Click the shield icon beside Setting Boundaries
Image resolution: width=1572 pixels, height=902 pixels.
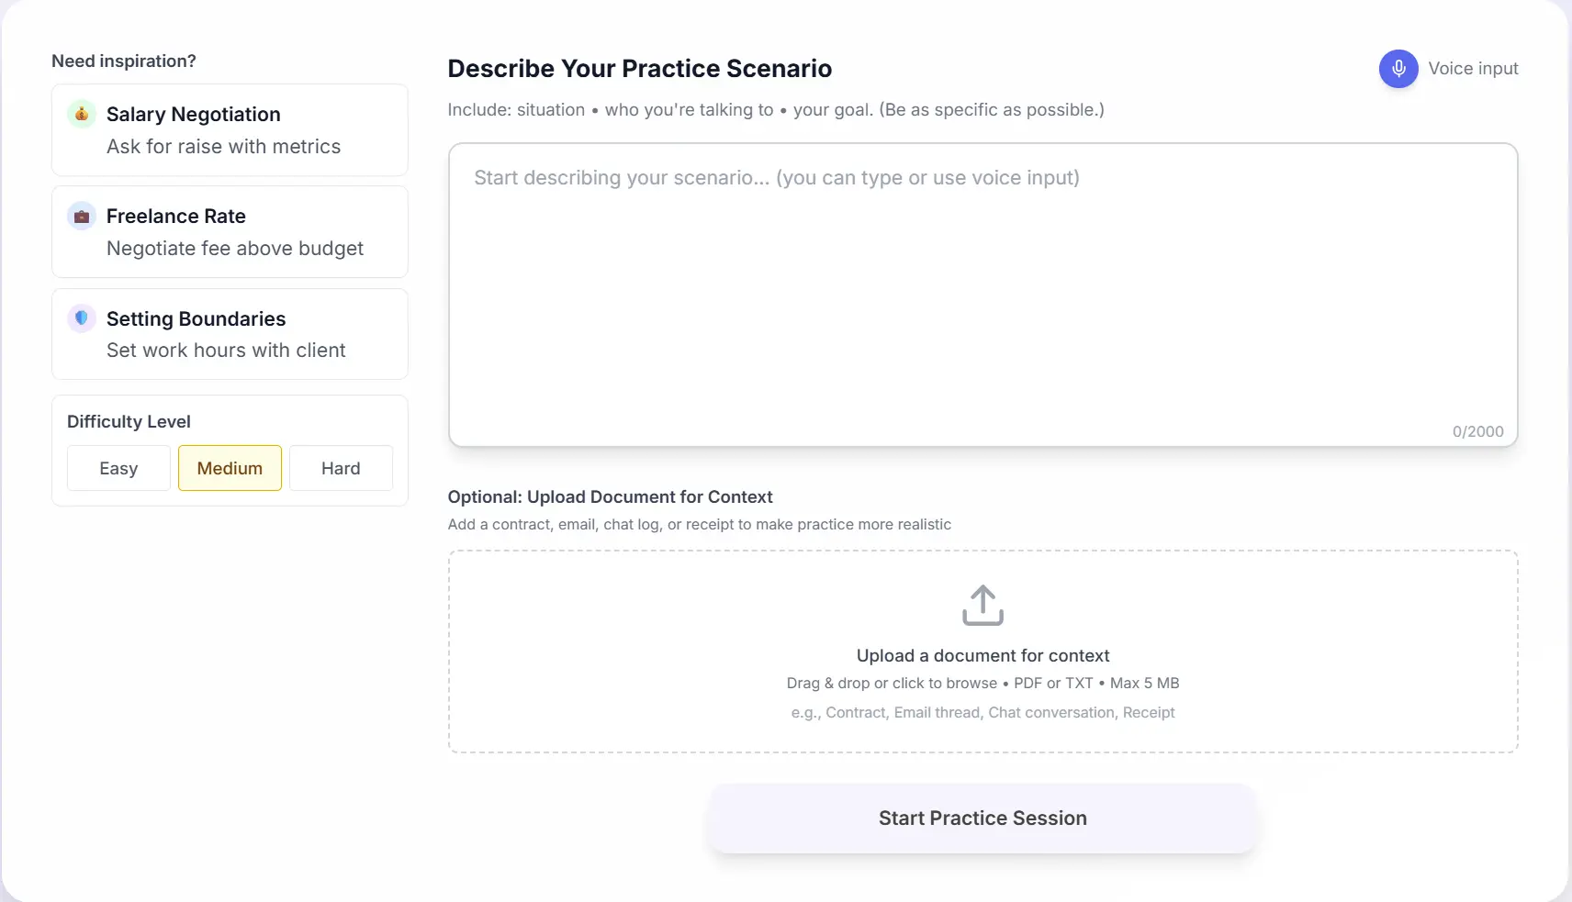click(81, 318)
